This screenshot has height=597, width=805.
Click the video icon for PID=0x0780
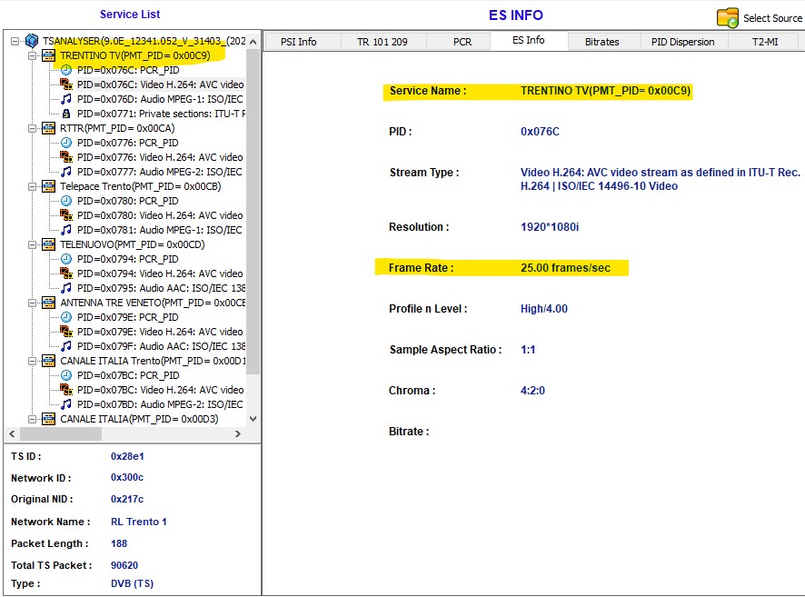click(x=66, y=215)
